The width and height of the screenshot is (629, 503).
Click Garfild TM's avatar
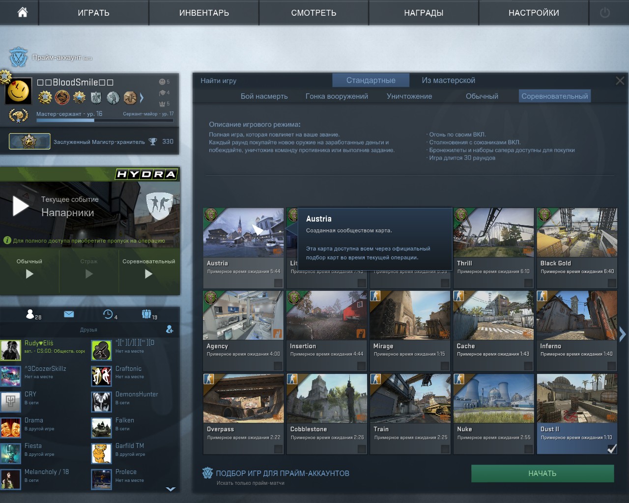point(101,453)
